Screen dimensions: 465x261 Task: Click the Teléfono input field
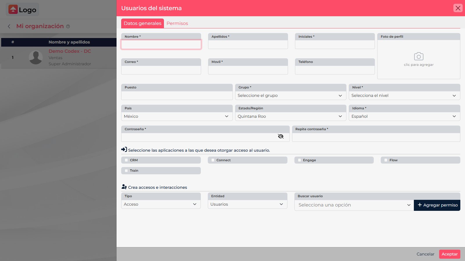tap(335, 70)
